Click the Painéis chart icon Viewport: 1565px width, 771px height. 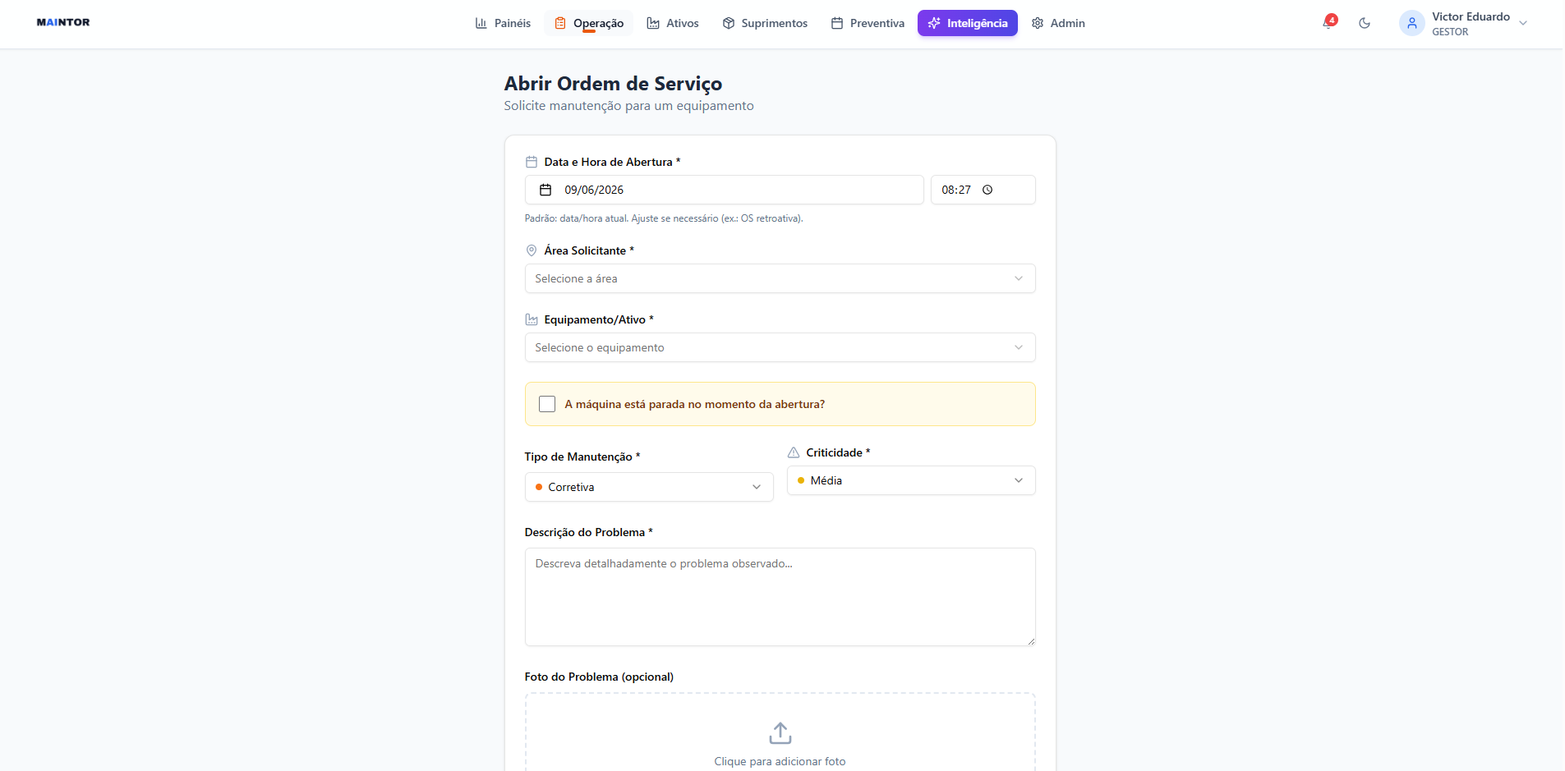pyautogui.click(x=481, y=23)
